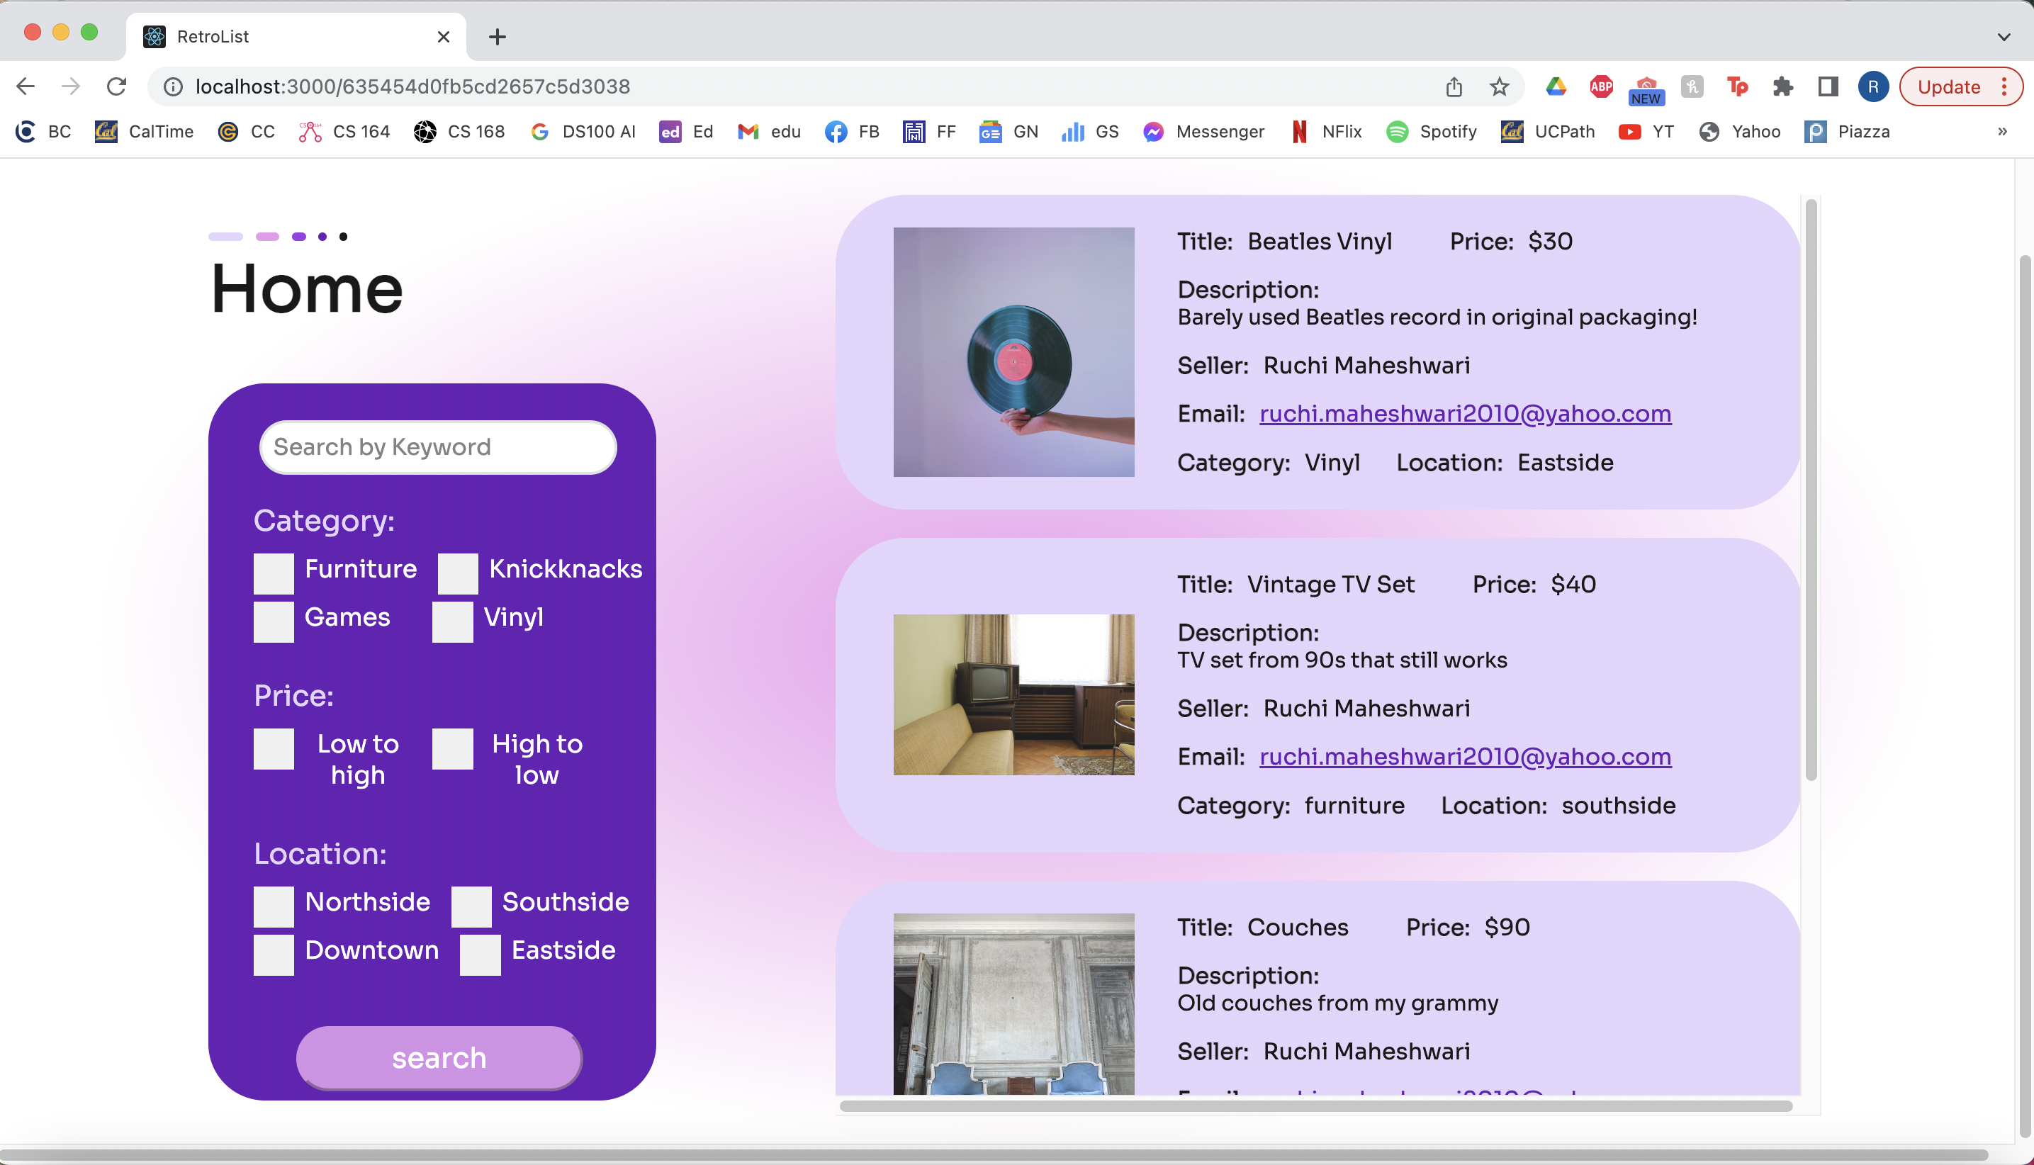Click the page reload icon
Image resolution: width=2034 pixels, height=1165 pixels.
[x=117, y=86]
